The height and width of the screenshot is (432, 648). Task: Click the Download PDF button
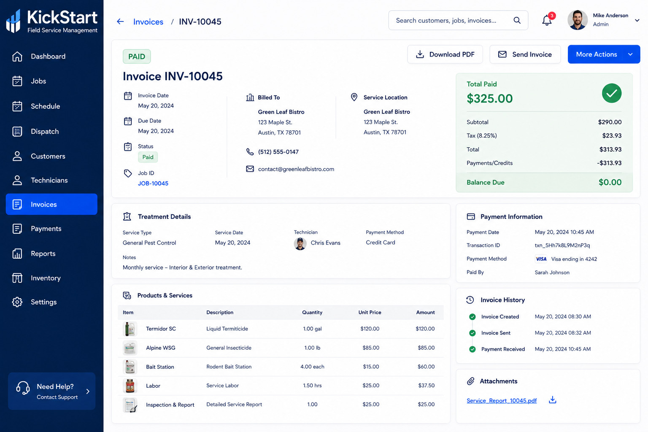click(445, 54)
